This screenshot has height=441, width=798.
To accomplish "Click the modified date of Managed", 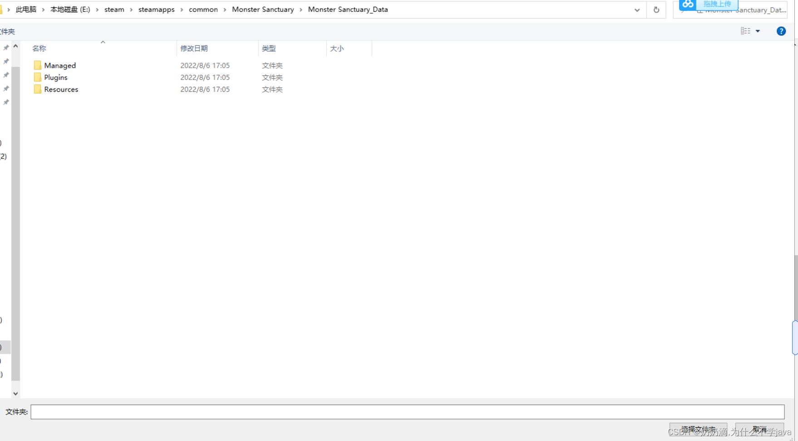I will pyautogui.click(x=205, y=65).
